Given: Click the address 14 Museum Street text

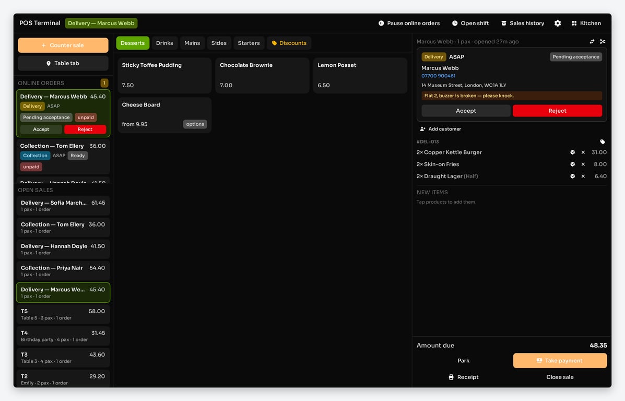Looking at the screenshot, I should pyautogui.click(x=464, y=85).
